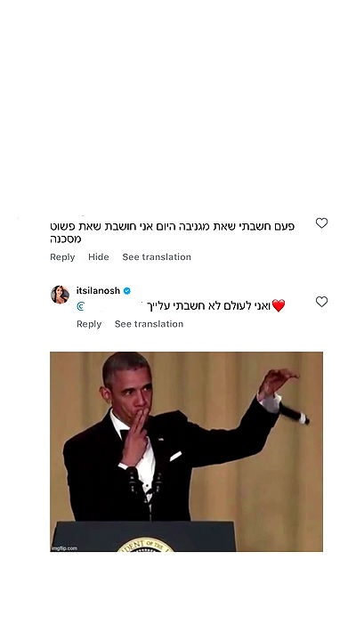Click the red heart emoji in itsilanosh's reply
The height and width of the screenshot is (632, 356).
pyautogui.click(x=279, y=305)
